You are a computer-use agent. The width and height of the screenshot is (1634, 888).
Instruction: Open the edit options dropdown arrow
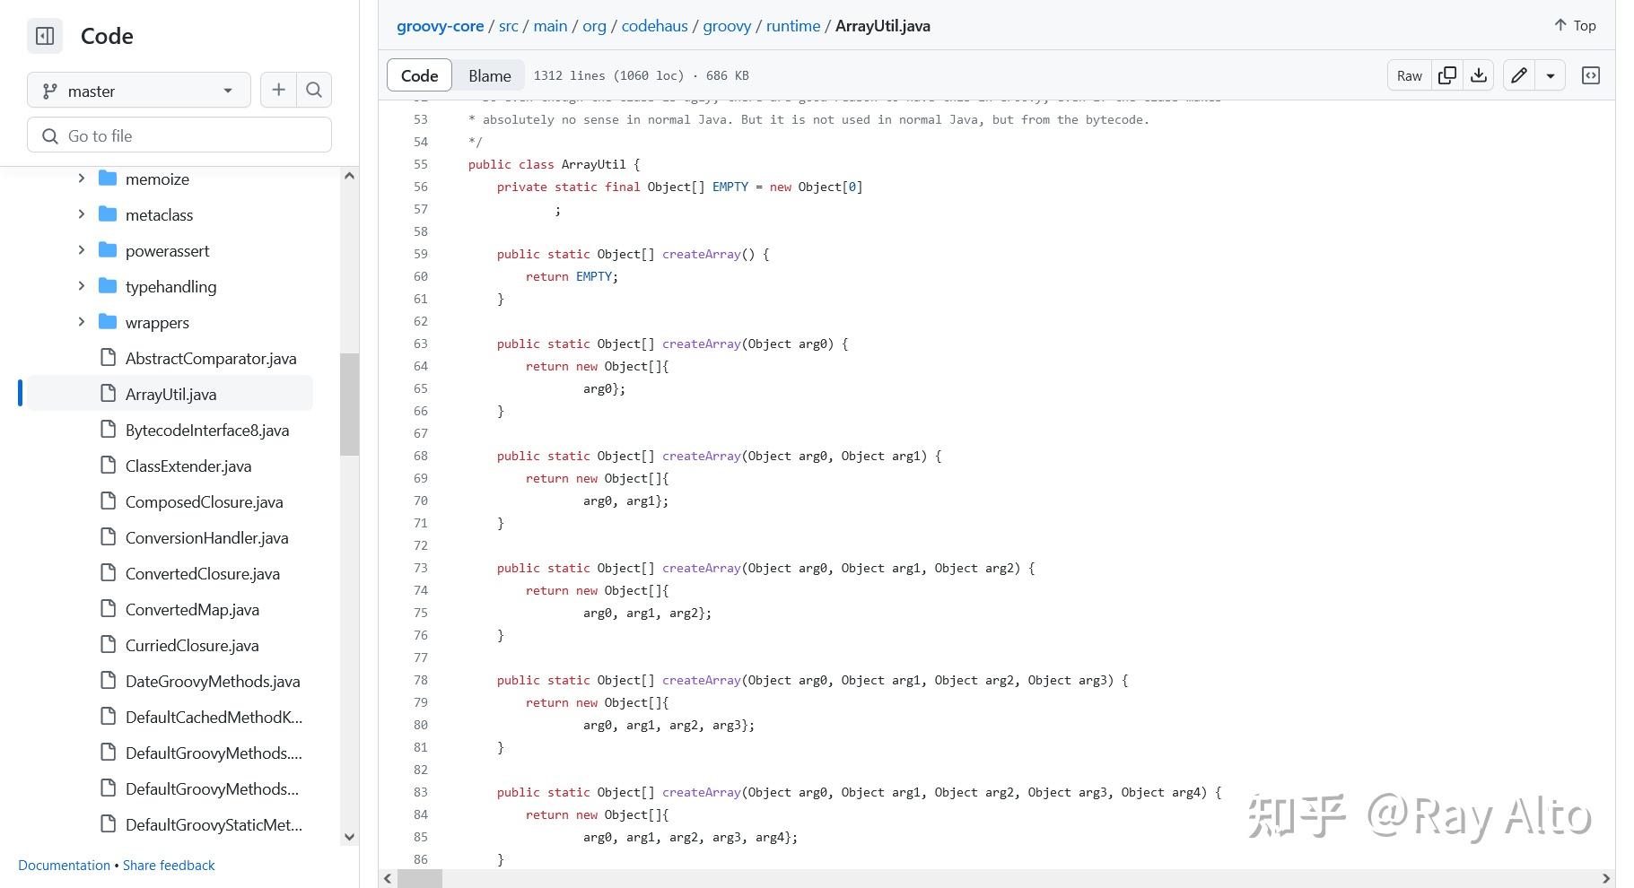pos(1551,75)
